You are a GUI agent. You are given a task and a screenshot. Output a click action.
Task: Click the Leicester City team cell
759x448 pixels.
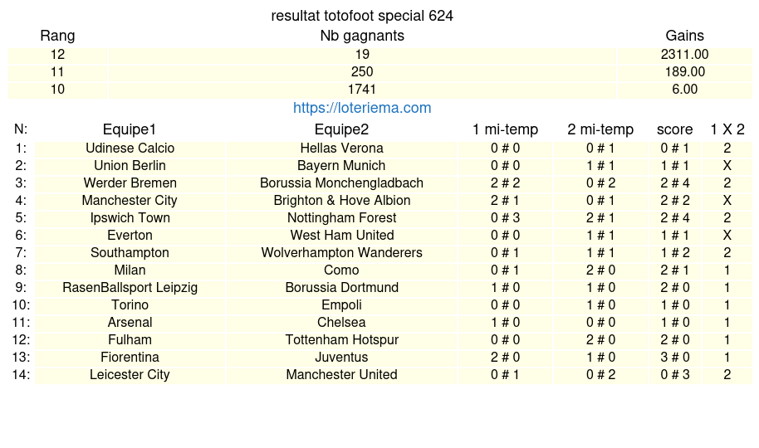click(x=130, y=375)
